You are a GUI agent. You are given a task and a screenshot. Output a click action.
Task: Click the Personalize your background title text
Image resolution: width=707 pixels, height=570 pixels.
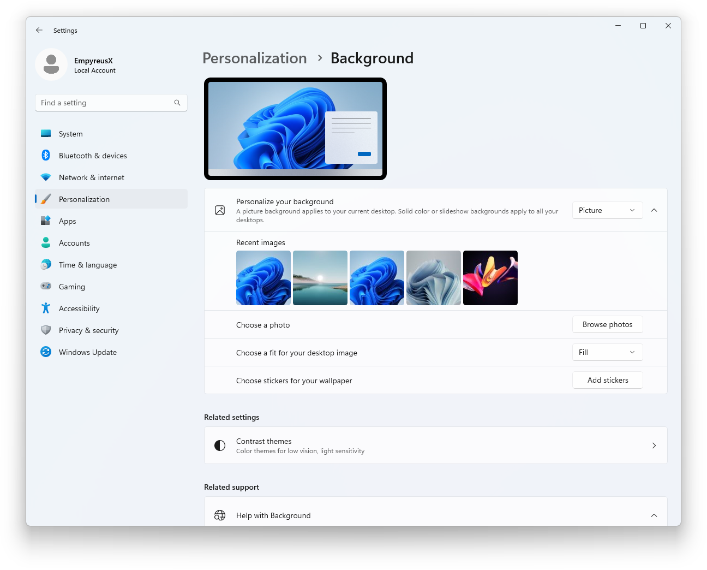(285, 201)
